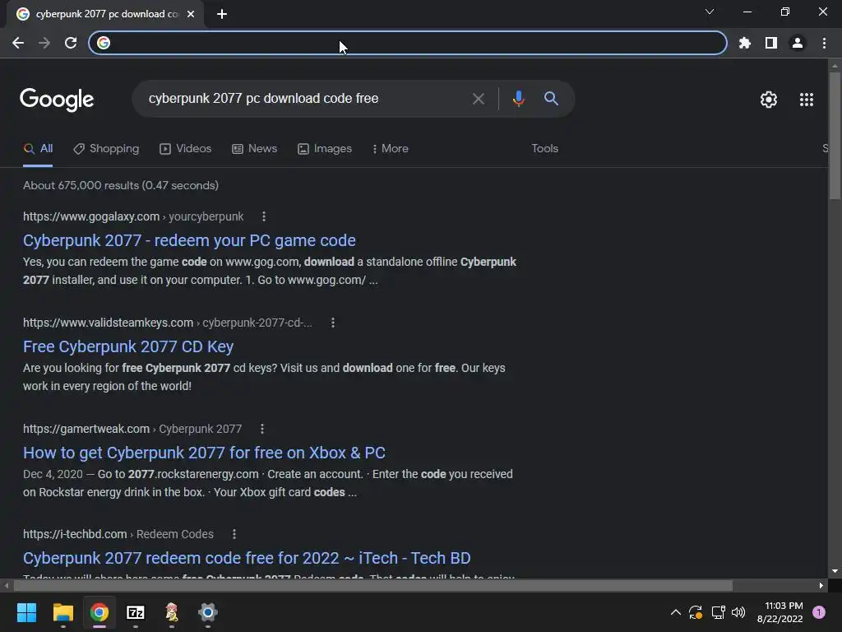Image resolution: width=842 pixels, height=632 pixels.
Task: Show hidden system tray icons
Action: click(676, 612)
